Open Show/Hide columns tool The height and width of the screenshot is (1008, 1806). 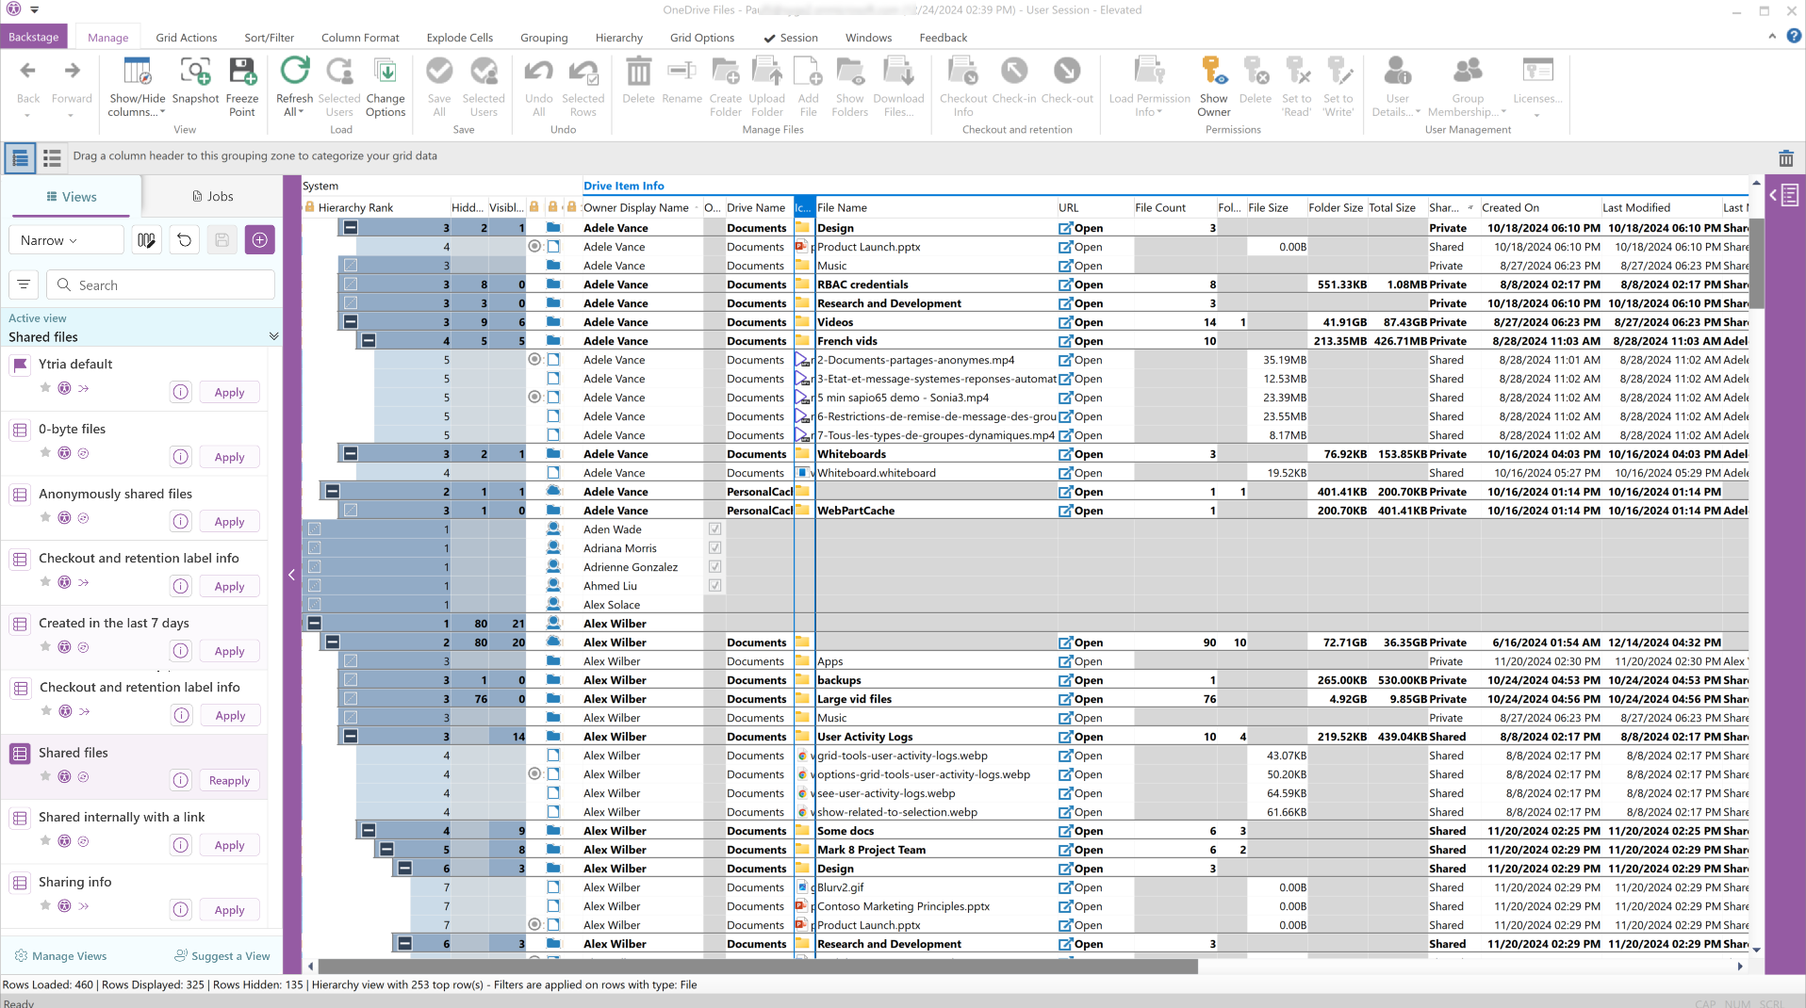coord(137,72)
